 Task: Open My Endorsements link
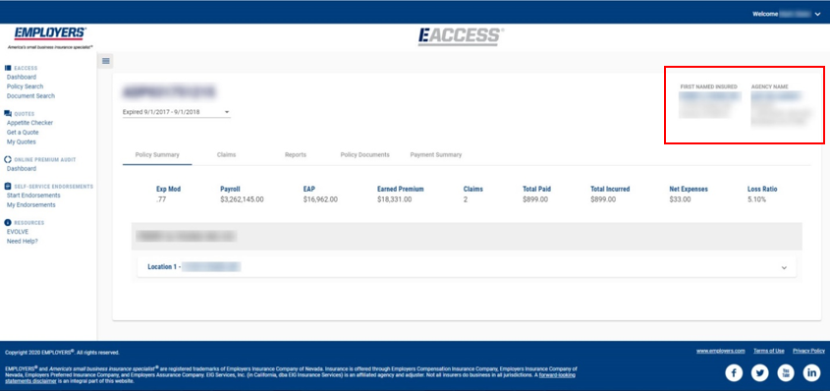(30, 205)
